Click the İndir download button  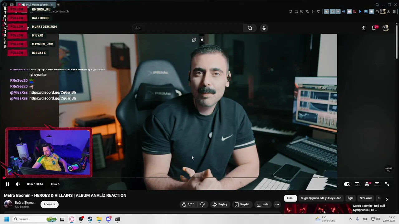262,204
